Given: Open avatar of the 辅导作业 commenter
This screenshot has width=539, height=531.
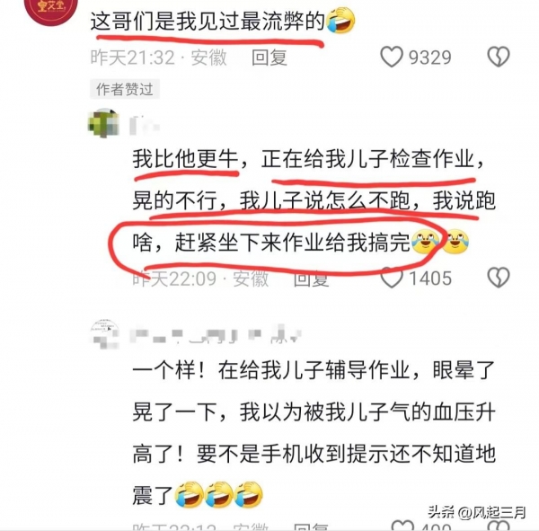Looking at the screenshot, I should (104, 334).
